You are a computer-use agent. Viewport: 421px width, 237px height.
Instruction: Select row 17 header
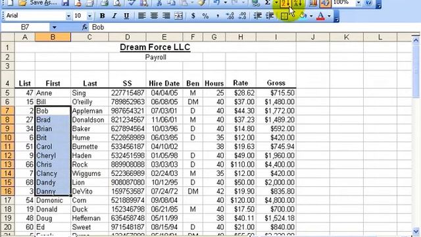[7, 200]
